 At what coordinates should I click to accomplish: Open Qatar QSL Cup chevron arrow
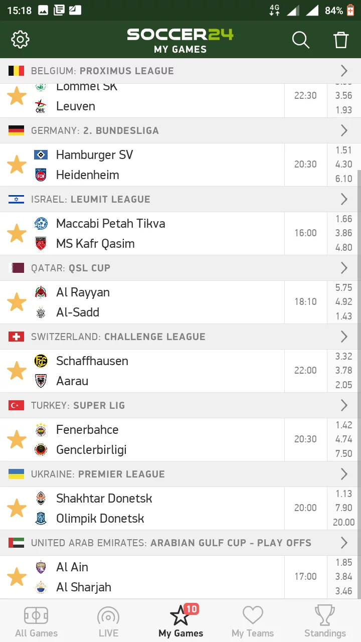[344, 268]
